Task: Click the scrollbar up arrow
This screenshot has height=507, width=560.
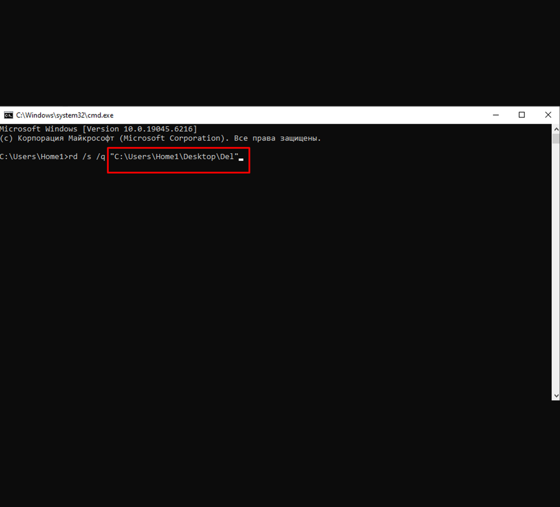Action: (556, 129)
